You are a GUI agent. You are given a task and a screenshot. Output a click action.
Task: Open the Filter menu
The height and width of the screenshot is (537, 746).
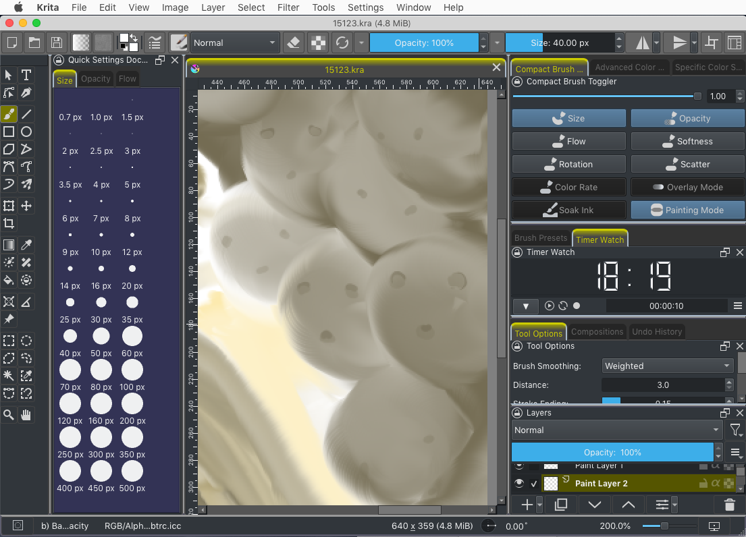(288, 7)
